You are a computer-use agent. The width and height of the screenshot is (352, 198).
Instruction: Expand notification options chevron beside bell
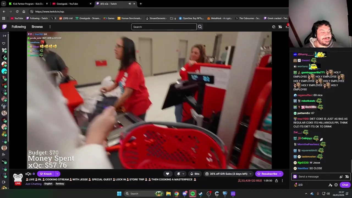(183, 174)
